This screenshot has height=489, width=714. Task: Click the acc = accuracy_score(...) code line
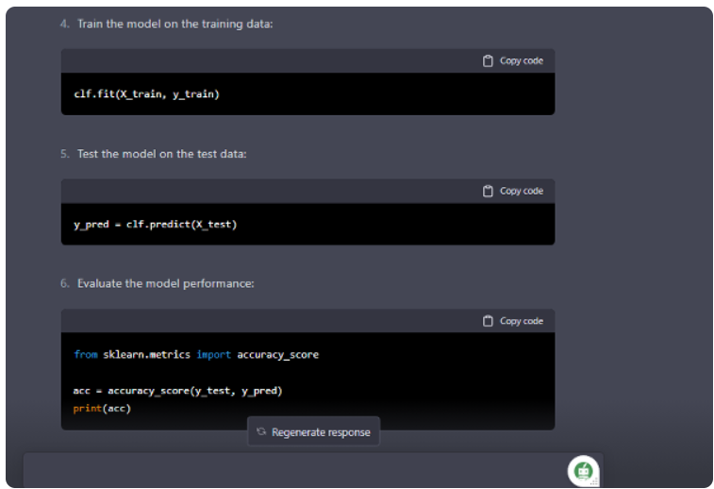point(177,391)
